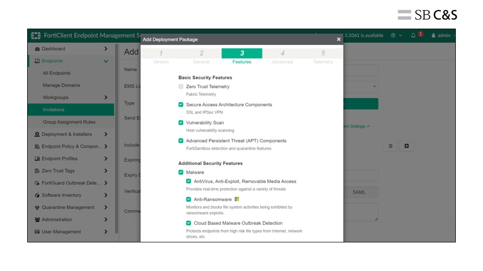Click the sidebar vertical scrollbar
This screenshot has height=271, width=483.
click(x=116, y=139)
